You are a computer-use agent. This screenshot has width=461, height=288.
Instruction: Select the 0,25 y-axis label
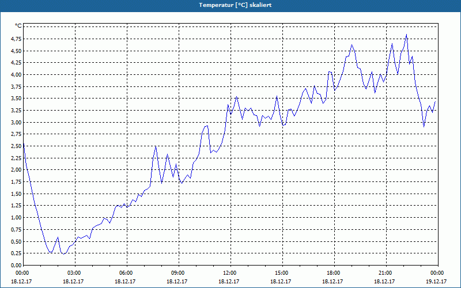[17, 253]
